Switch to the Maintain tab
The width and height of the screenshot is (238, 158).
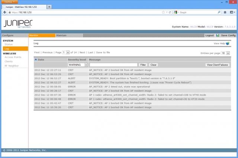(x=69, y=35)
